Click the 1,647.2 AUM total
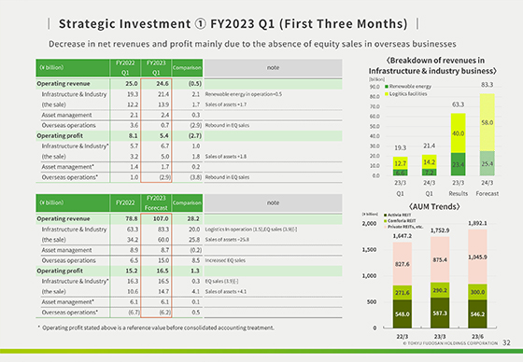This screenshot has height=362, width=523. tap(402, 236)
